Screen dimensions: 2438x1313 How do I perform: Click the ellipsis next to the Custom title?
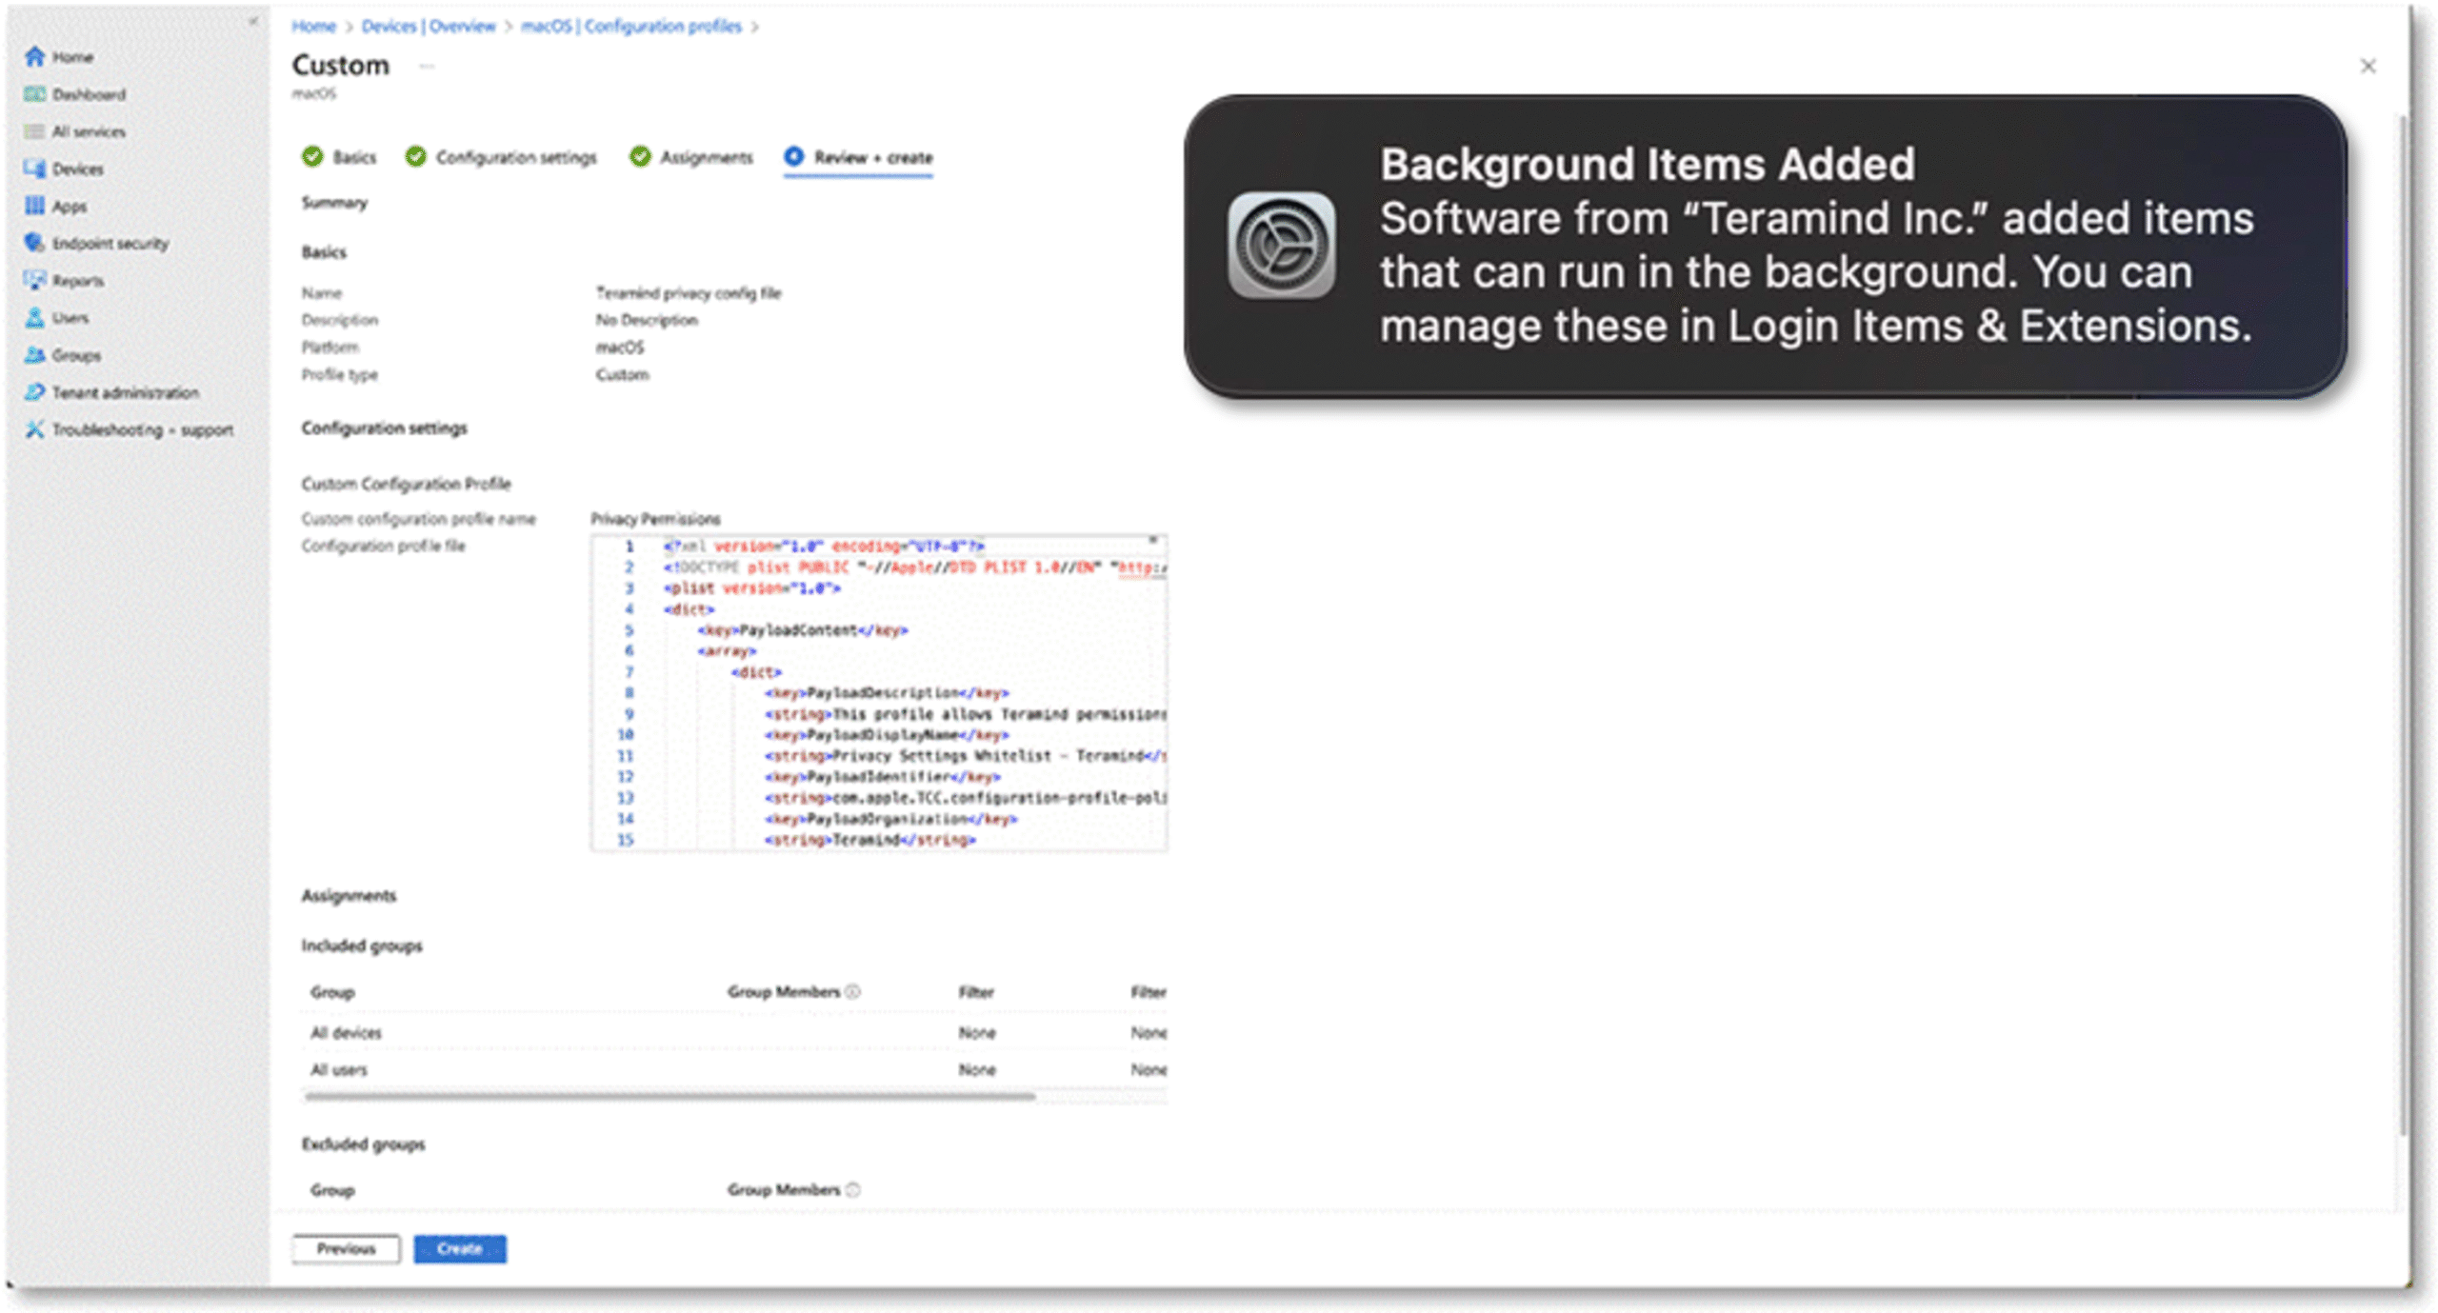(427, 66)
